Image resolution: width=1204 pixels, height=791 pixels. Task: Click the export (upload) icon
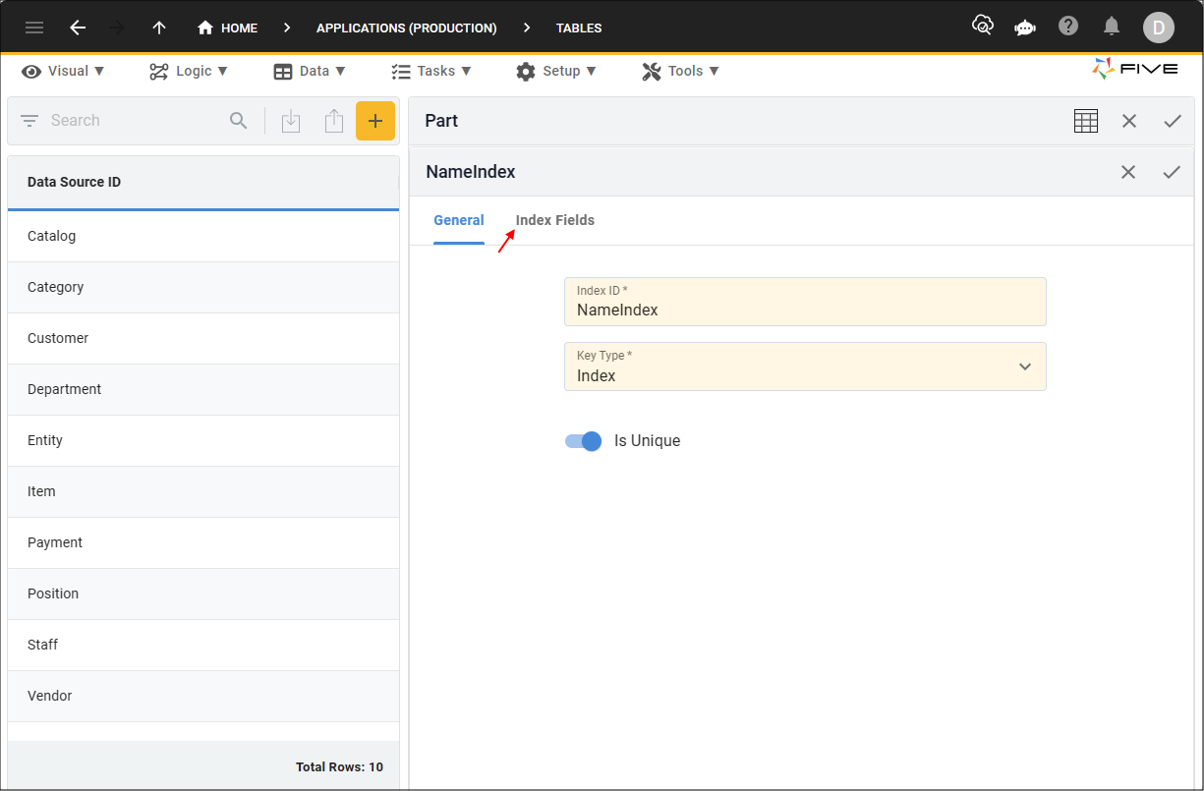(x=334, y=121)
